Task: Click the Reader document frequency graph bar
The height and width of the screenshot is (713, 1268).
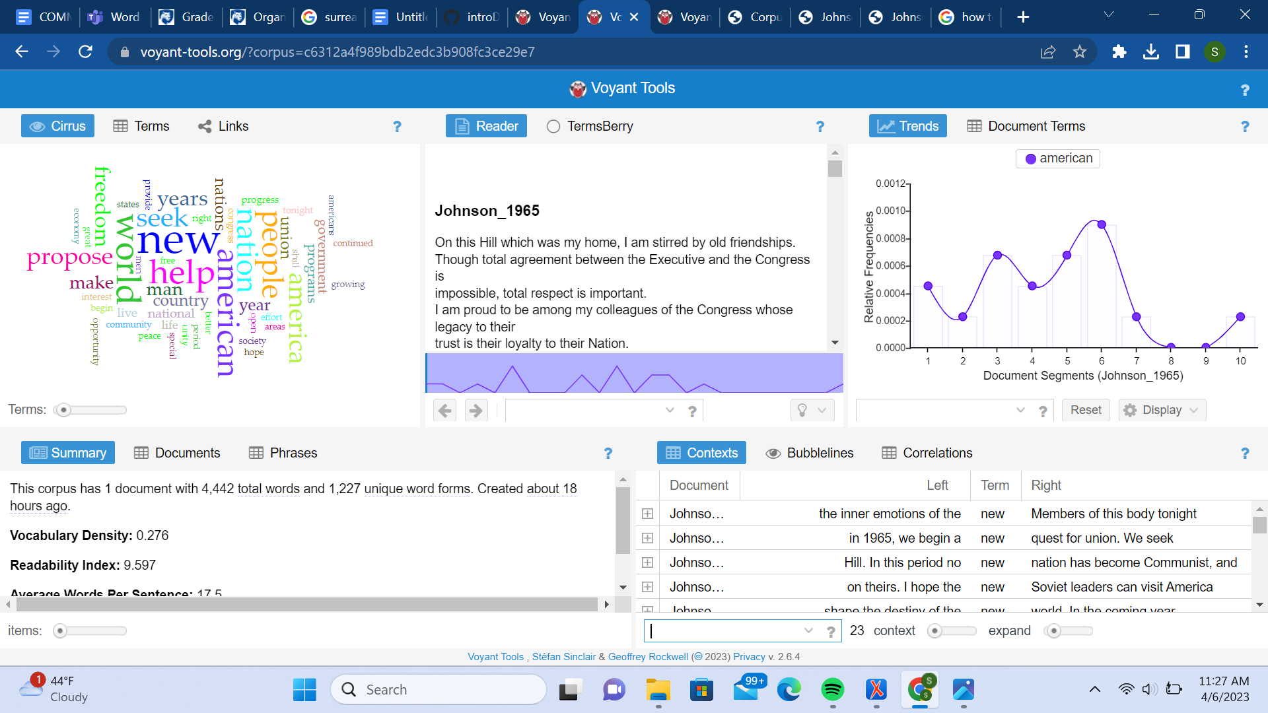Action: (x=634, y=373)
